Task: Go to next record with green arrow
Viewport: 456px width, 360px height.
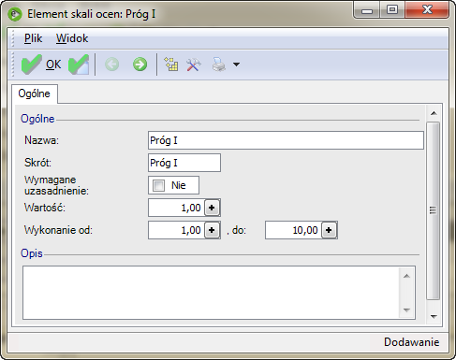Action: pos(140,65)
